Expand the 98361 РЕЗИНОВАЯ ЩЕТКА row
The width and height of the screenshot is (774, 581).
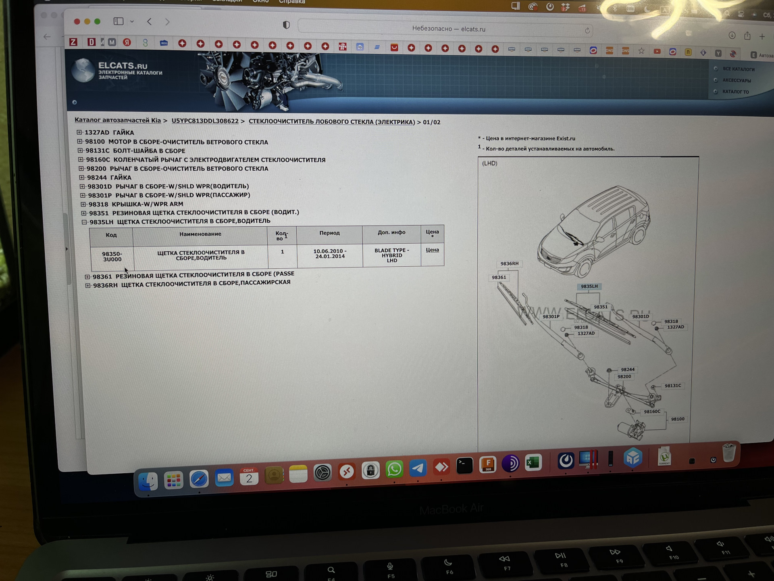point(87,277)
